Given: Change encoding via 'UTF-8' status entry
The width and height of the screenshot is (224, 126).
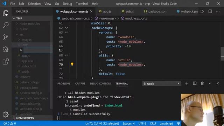Looking at the screenshot, I should 142,124.
